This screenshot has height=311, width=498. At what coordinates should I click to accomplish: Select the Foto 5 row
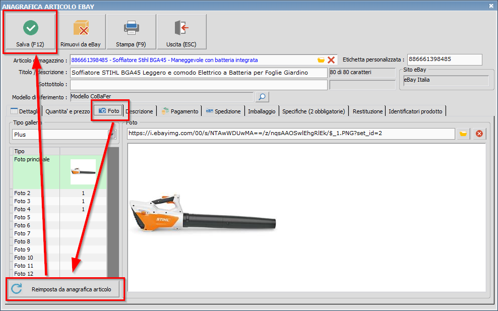coord(59,217)
